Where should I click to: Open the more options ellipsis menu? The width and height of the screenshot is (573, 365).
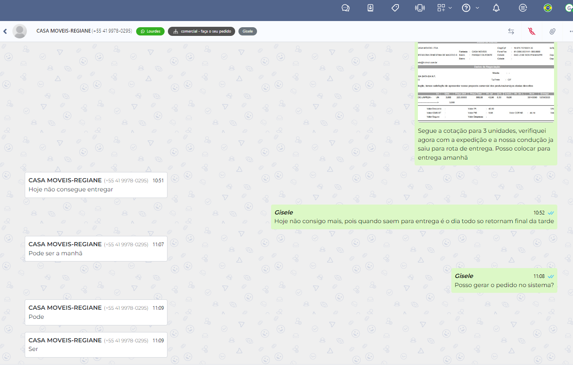571,31
